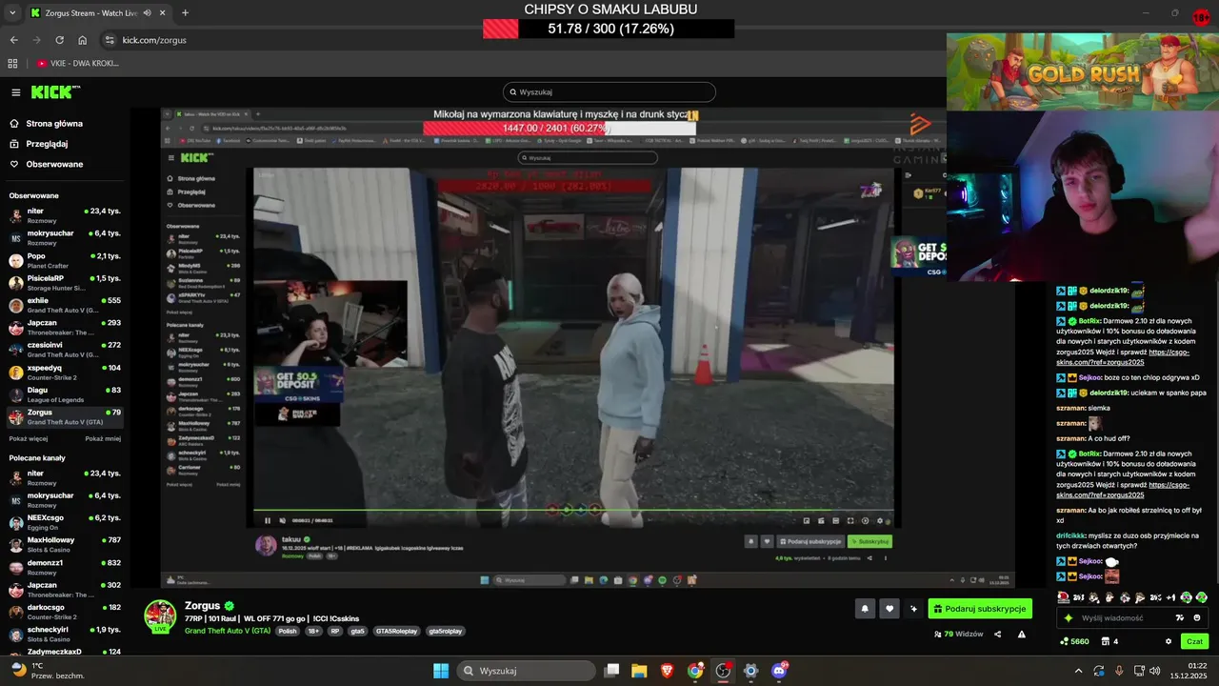Open browser apps grid icon
Screen dimensions: 1219x686
click(x=12, y=63)
